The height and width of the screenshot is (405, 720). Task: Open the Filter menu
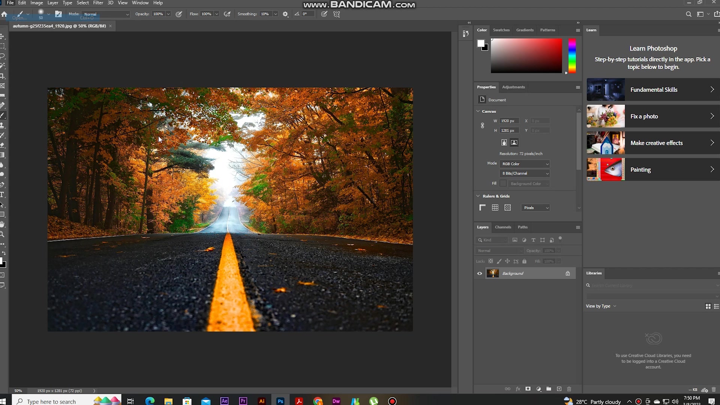(x=98, y=3)
